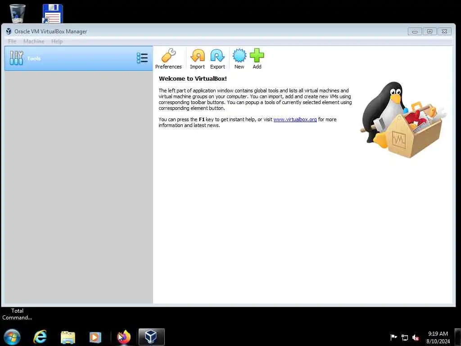This screenshot has width=461, height=346.
Task: Select the Tools item in sidebar
Action: pyautogui.click(x=78, y=58)
